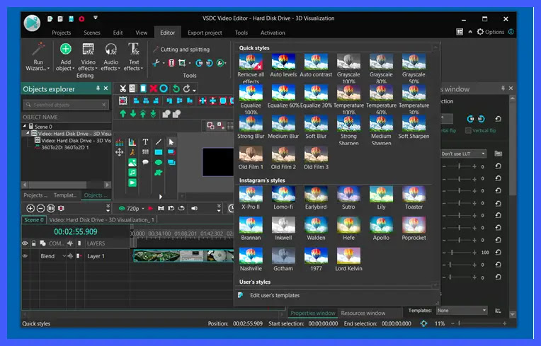Select the chart object tool
Viewport: 541px width, 346px height.
point(132,142)
